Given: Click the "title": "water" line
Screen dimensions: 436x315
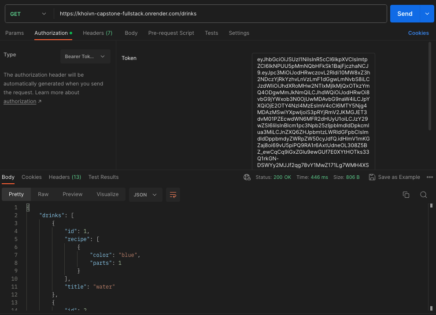Looking at the screenshot, I should click(90, 287).
